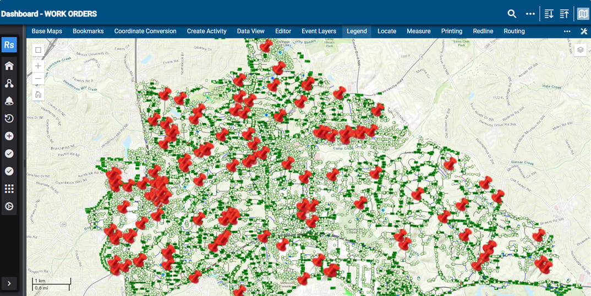Click the upper checkmark circle in the sidebar
This screenshot has width=591, height=296.
pyautogui.click(x=9, y=154)
